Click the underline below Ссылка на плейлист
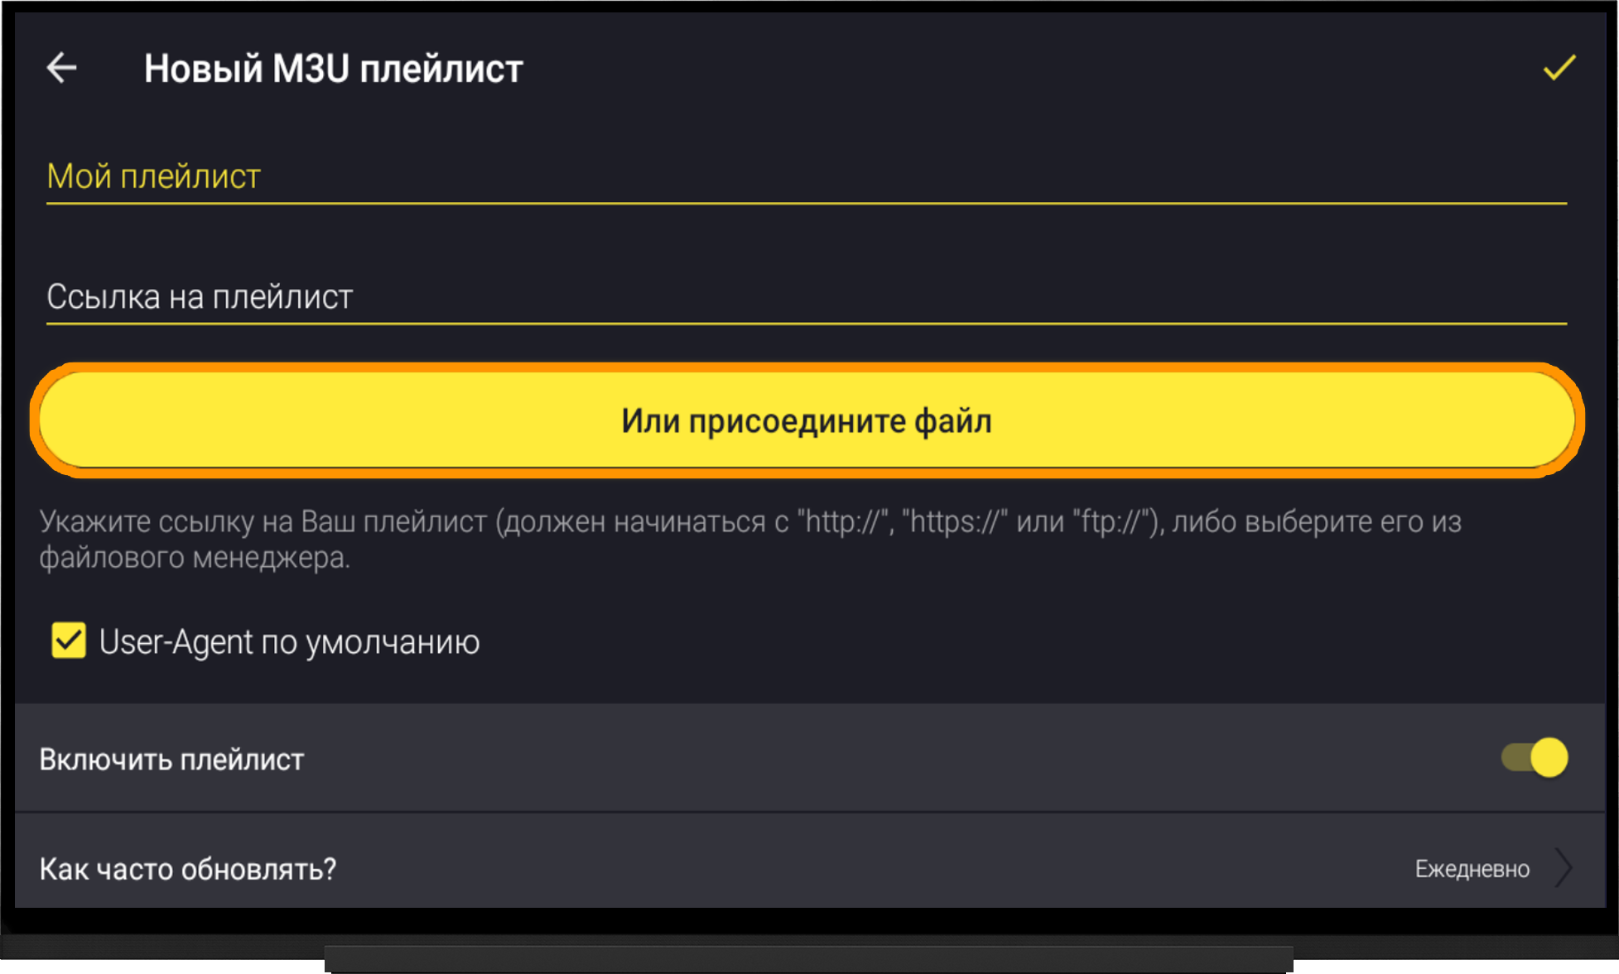Image resolution: width=1619 pixels, height=974 pixels. click(x=807, y=324)
